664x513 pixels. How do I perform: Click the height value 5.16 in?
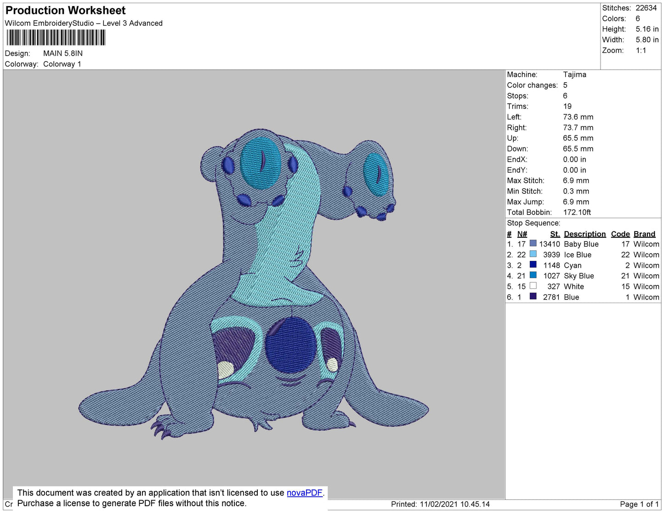(x=647, y=29)
